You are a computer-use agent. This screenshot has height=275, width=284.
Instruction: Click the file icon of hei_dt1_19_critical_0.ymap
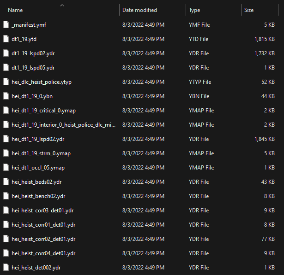[x=6, y=111]
